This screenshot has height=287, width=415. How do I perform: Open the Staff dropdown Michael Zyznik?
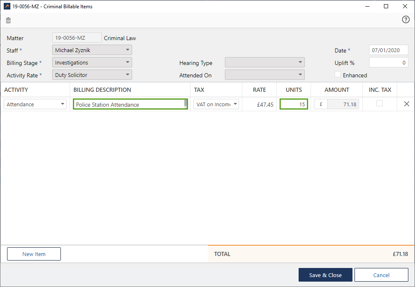coord(92,50)
